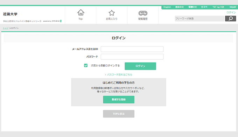Switch language to 繁體中文
The width and height of the screenshot is (238, 137).
[192, 7]
